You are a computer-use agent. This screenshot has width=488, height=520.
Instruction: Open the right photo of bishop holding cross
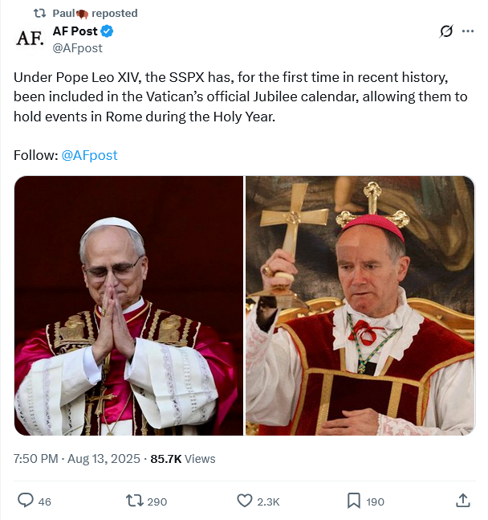click(360, 305)
